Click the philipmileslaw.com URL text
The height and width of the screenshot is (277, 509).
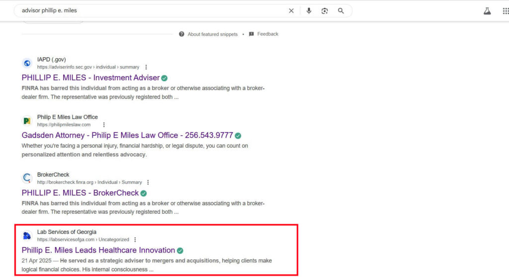tap(64, 125)
